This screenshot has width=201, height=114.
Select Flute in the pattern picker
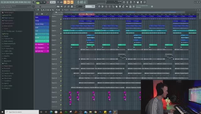pos(42,31)
